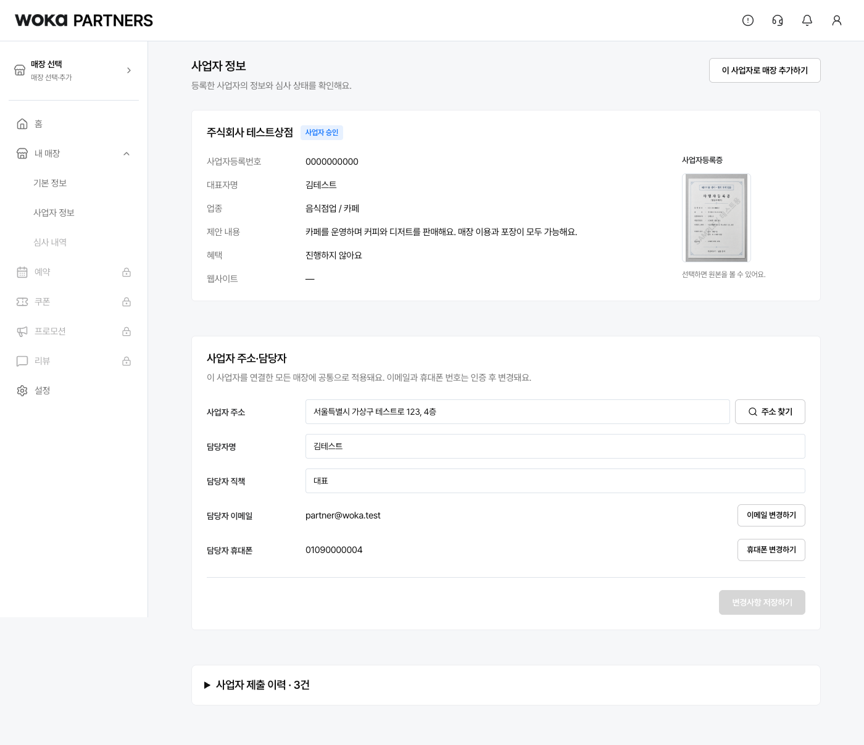
Task: Click 변경사항 저장하기 button
Action: click(762, 602)
